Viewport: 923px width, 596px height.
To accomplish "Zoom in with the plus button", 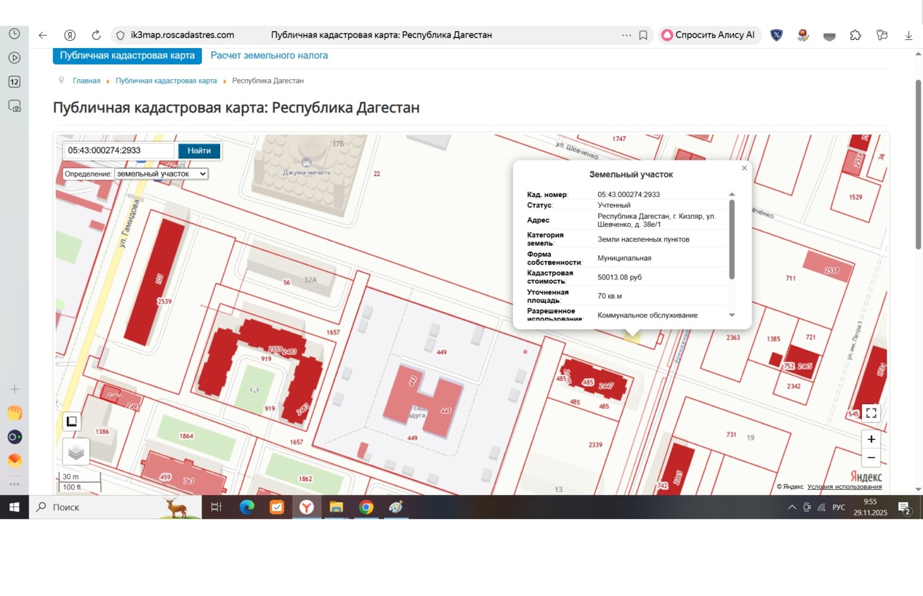I will click(871, 439).
